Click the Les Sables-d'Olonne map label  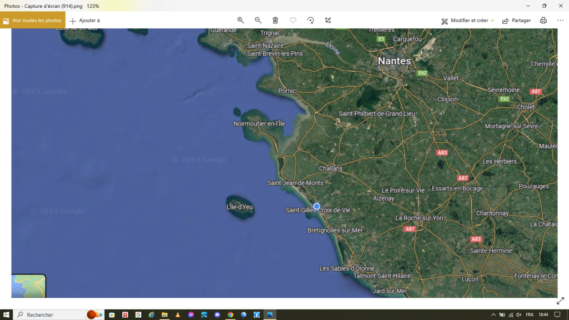(347, 268)
